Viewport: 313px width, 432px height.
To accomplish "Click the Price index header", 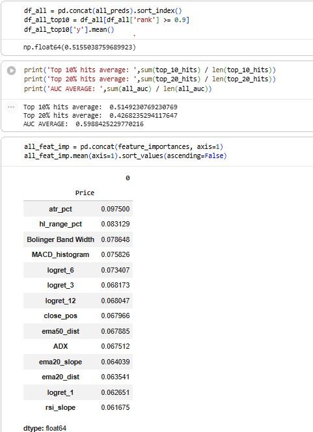I will click(85, 193).
